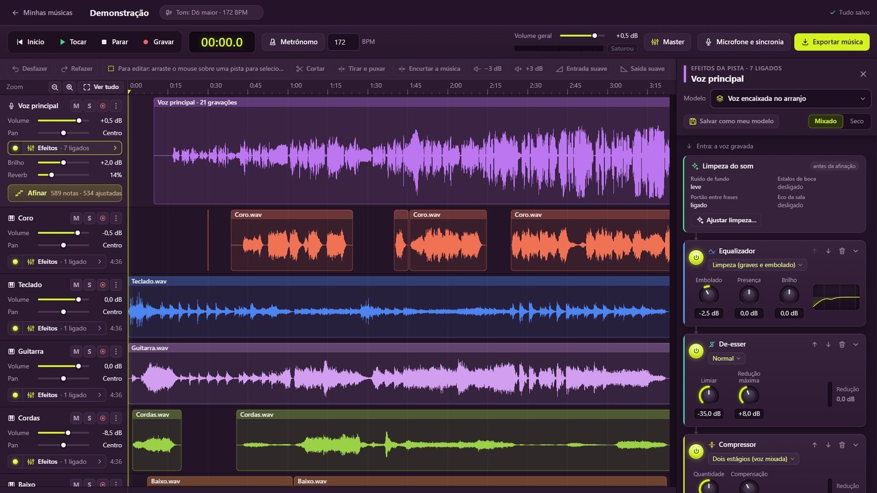
Task: Switch to the Seco tab
Action: 857,122
